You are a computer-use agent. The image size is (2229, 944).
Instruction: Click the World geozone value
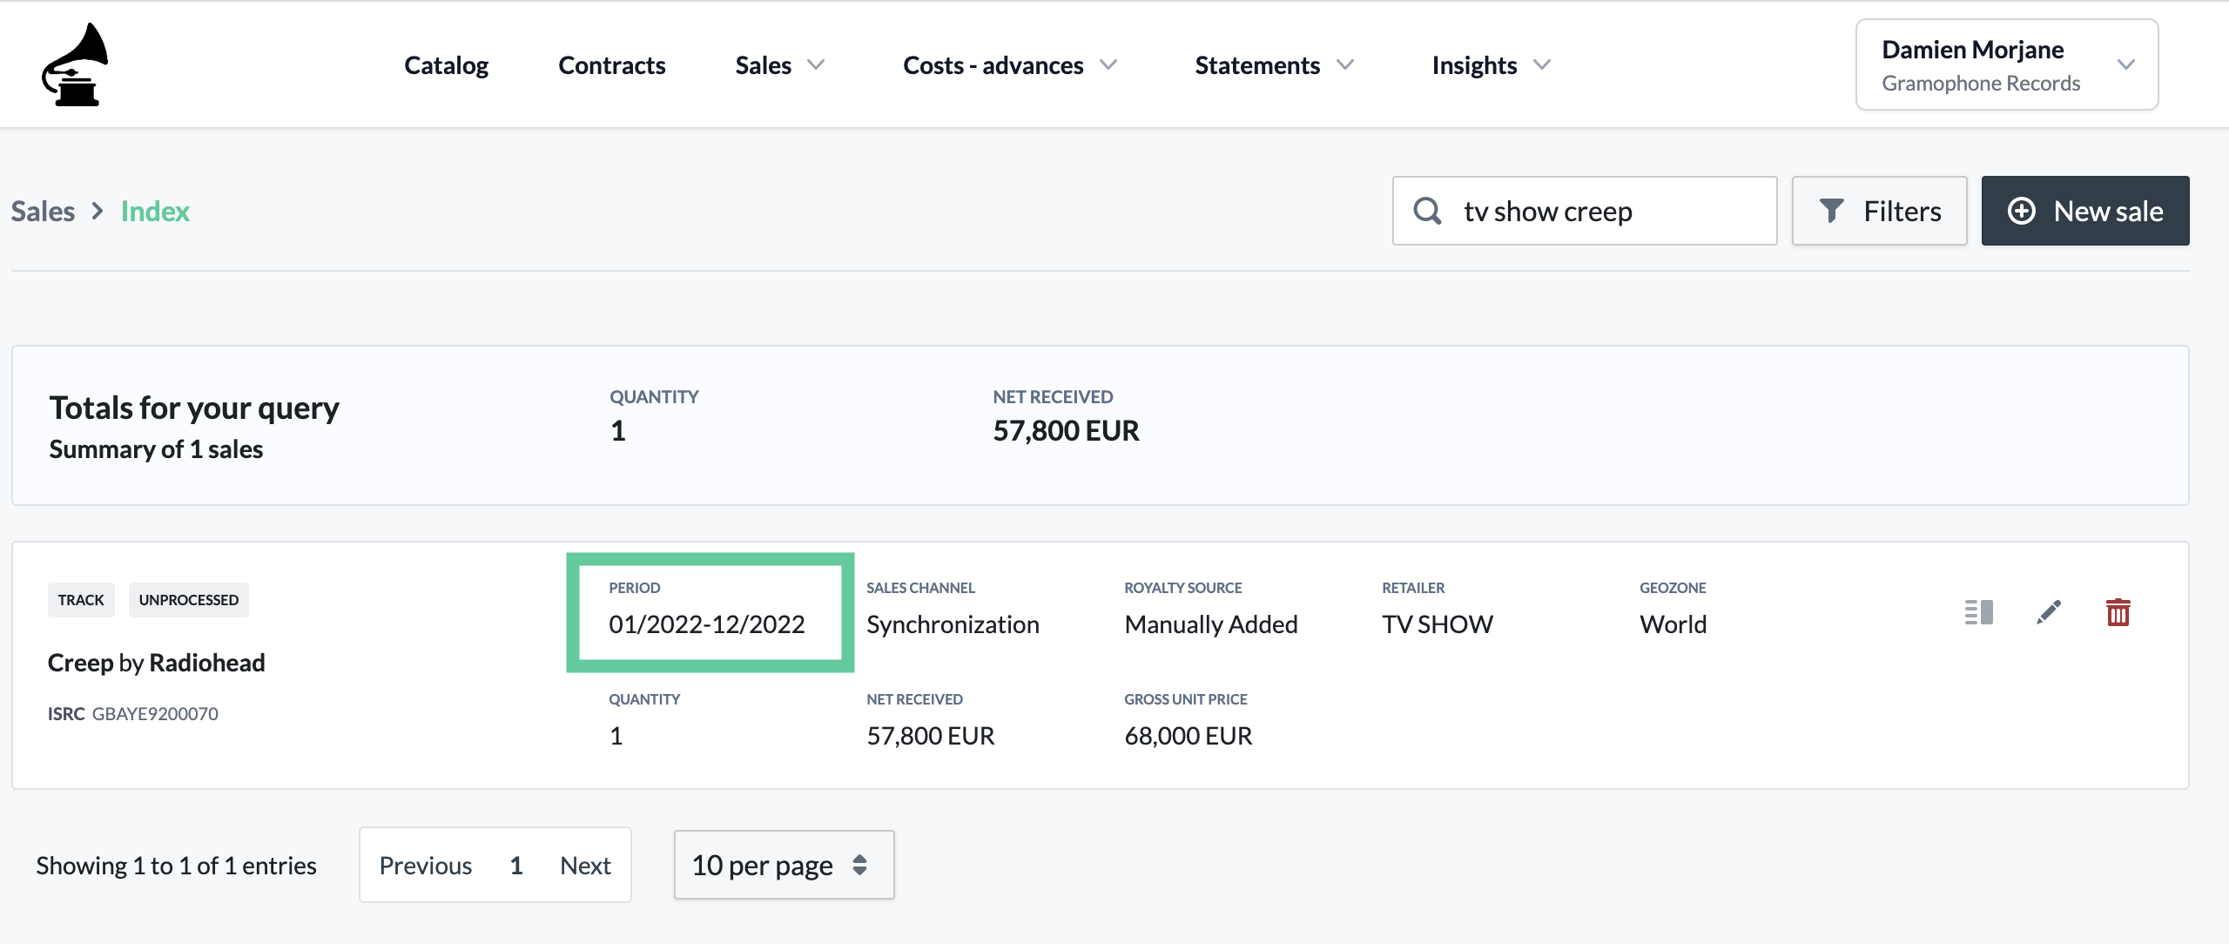1673,624
